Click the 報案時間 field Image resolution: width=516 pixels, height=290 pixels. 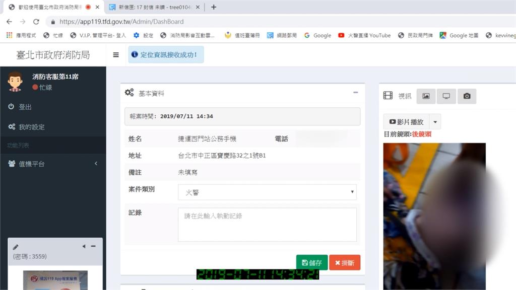pyautogui.click(x=242, y=116)
